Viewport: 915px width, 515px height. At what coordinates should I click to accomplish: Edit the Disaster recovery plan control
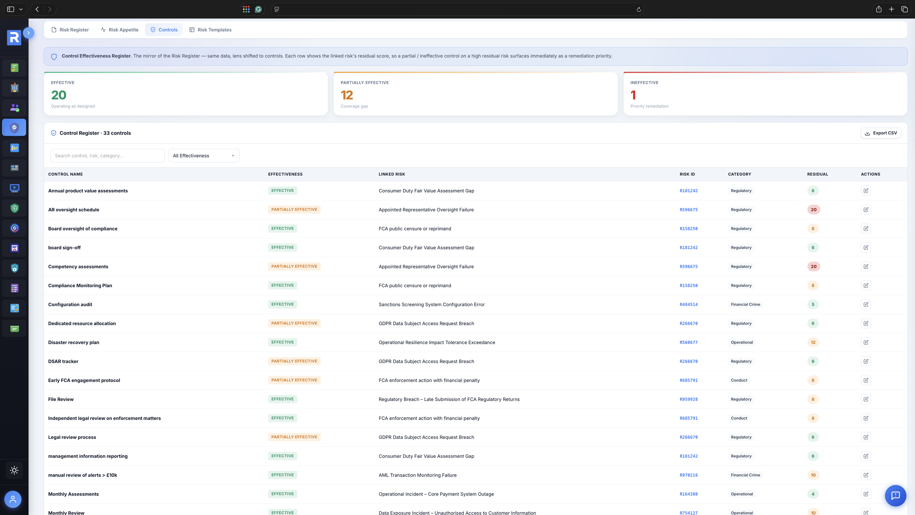(866, 342)
